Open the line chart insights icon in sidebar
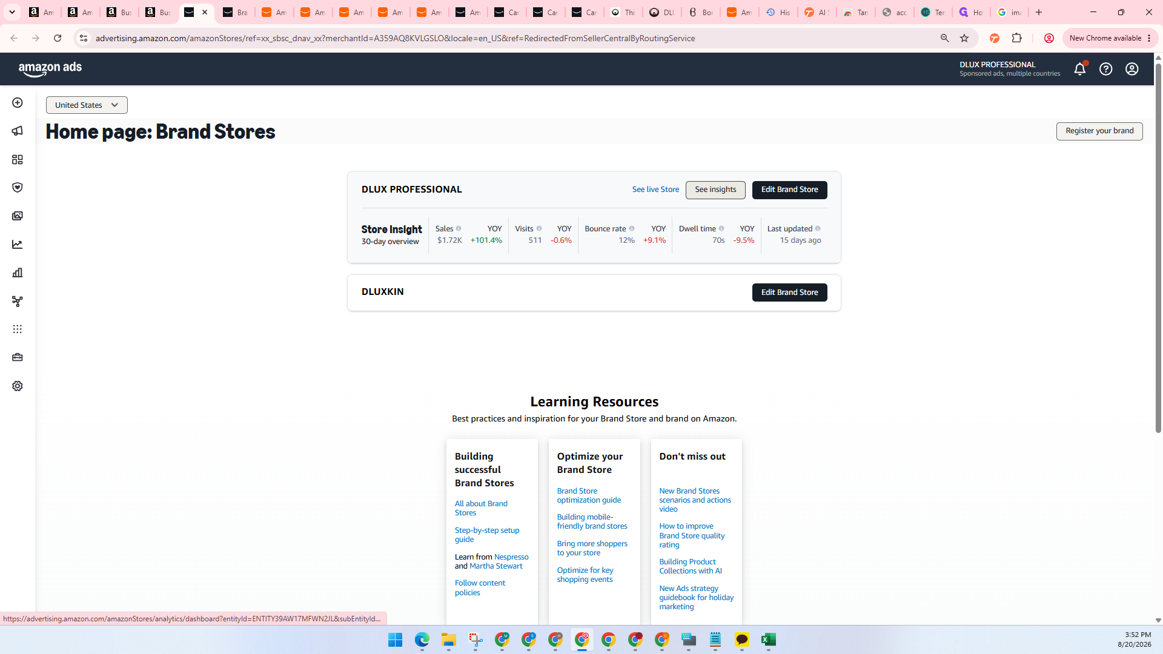 point(18,245)
